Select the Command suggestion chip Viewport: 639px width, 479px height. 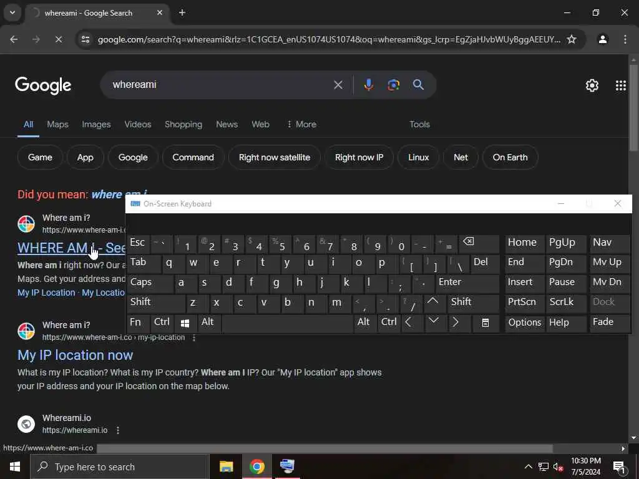[x=193, y=157]
